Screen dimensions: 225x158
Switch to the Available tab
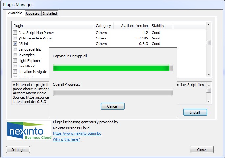point(15,13)
